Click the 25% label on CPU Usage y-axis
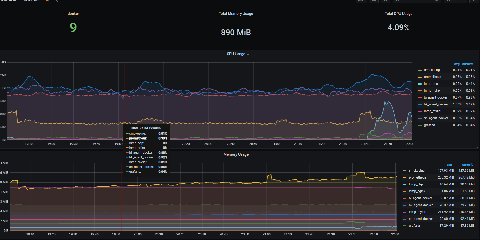Image resolution: width=480 pixels, height=240 pixels. tap(3, 75)
